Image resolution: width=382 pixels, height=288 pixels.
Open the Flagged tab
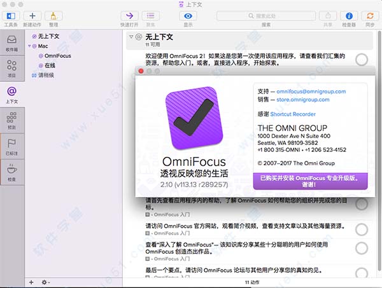pos(12,147)
